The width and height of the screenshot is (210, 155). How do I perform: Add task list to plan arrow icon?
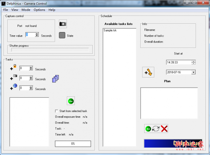[x=148, y=72]
